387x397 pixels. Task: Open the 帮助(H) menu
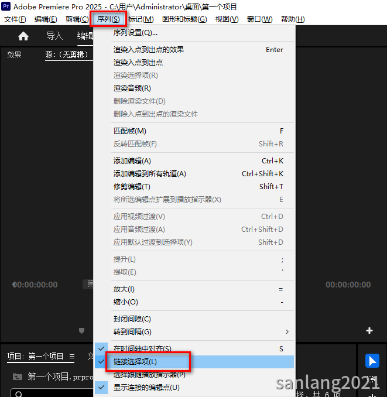tap(293, 19)
